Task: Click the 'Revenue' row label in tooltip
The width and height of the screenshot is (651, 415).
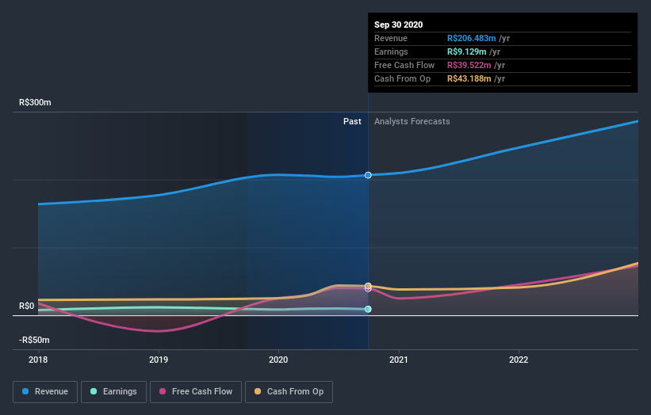Action: [391, 38]
